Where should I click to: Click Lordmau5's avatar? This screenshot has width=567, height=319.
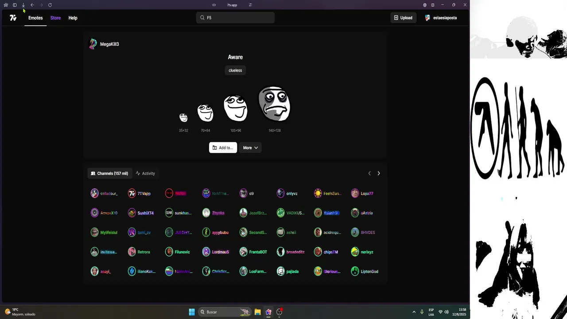pyautogui.click(x=206, y=252)
